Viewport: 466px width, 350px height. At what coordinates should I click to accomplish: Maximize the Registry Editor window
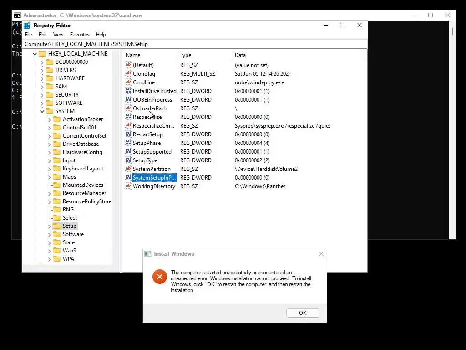[x=342, y=26]
